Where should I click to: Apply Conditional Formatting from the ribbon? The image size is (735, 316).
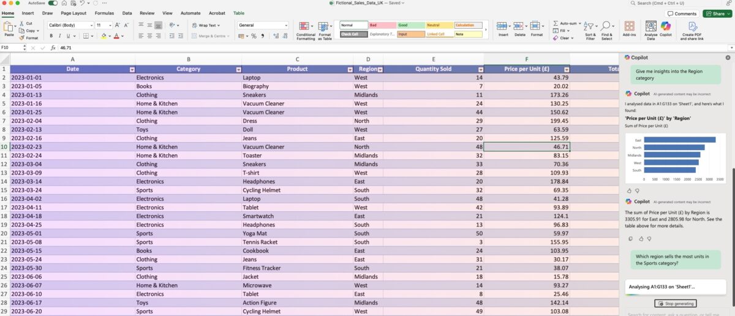pyautogui.click(x=306, y=29)
